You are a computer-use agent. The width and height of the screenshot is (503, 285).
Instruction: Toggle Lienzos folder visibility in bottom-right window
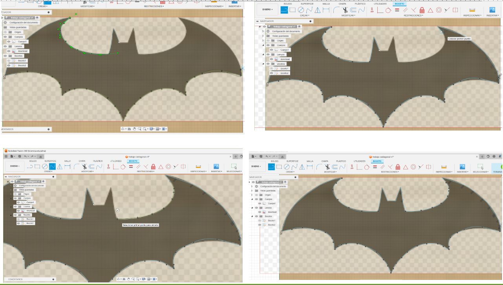pos(256,208)
